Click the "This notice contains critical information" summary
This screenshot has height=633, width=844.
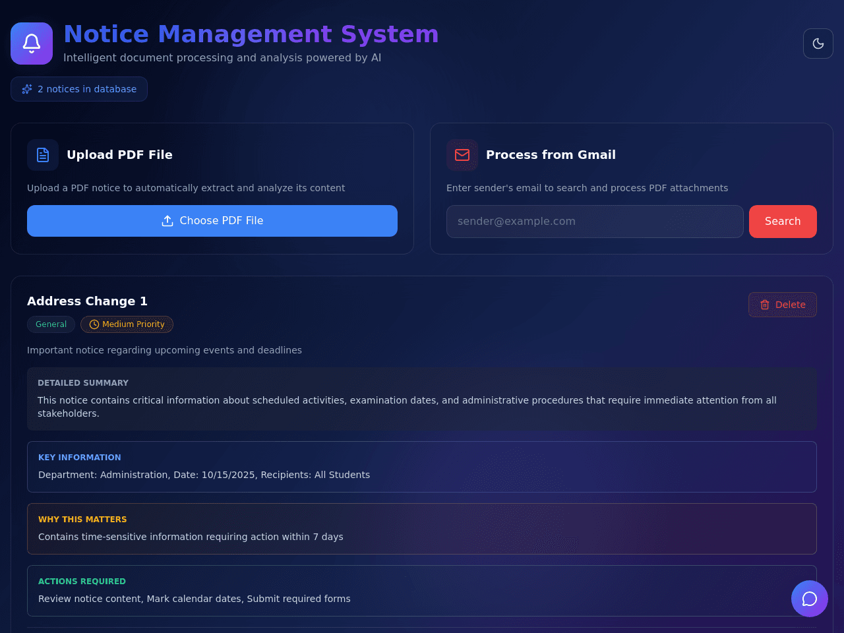tap(407, 407)
